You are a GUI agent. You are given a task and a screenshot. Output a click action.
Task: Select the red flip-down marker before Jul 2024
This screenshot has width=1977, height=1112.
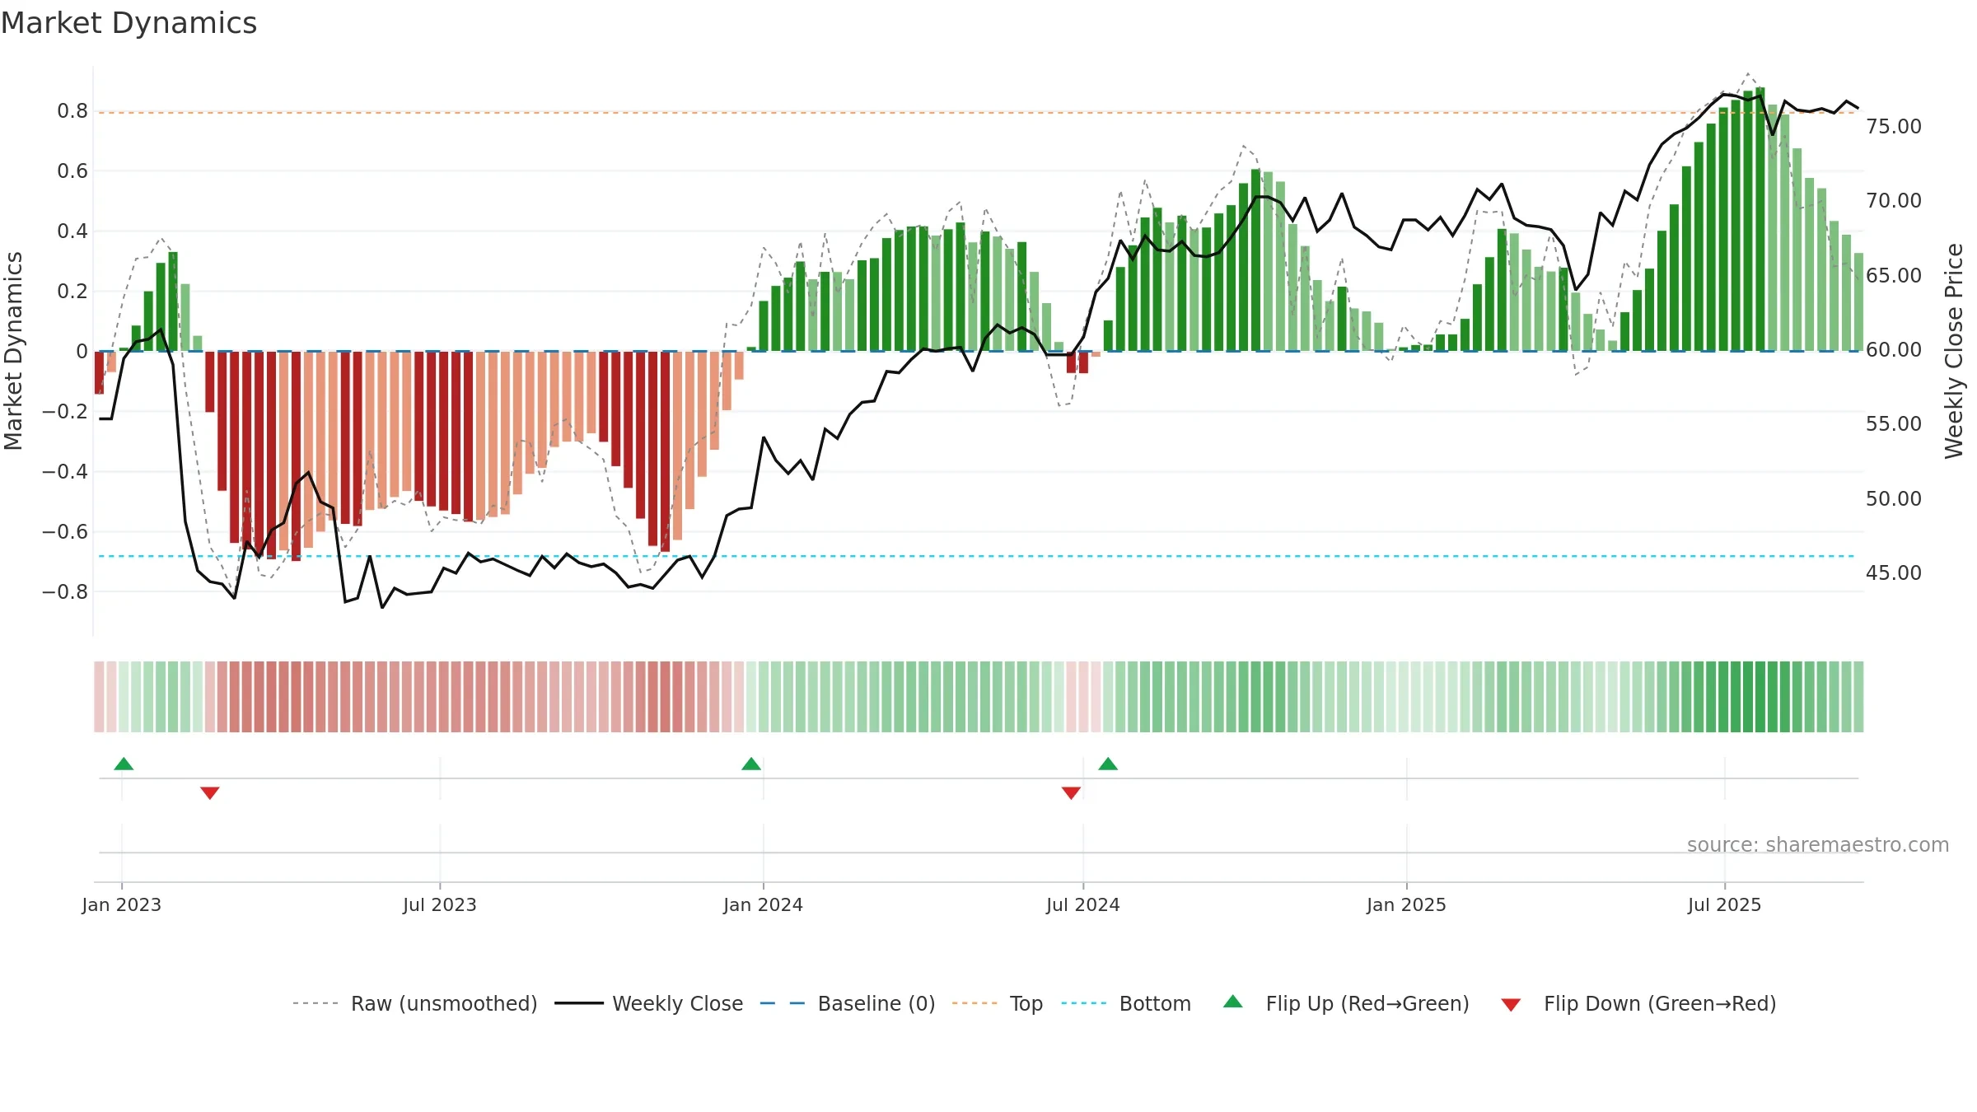coord(1071,793)
